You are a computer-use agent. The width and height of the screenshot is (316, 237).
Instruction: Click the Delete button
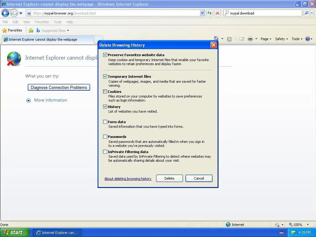(169, 178)
